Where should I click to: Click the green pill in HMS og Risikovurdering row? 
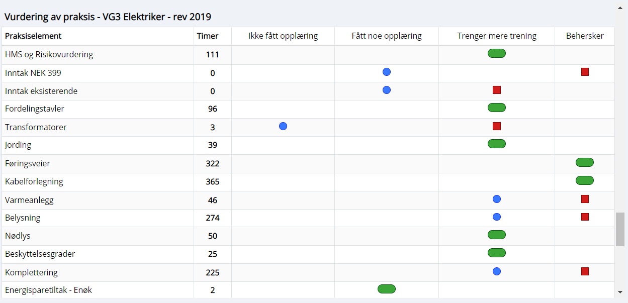click(496, 53)
